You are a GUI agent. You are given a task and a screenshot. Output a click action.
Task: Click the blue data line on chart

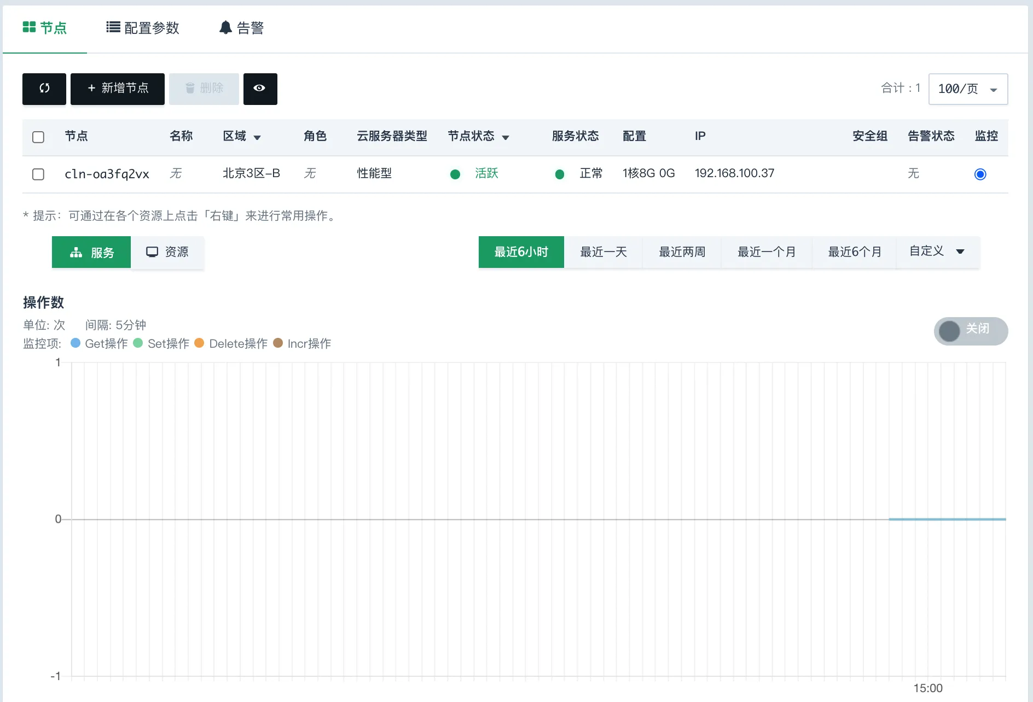click(x=947, y=519)
